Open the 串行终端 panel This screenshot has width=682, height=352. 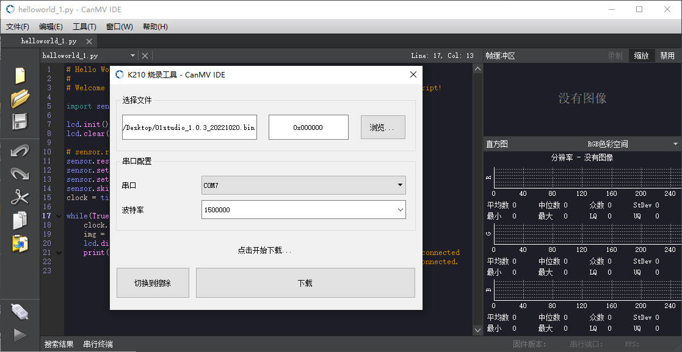click(x=98, y=344)
